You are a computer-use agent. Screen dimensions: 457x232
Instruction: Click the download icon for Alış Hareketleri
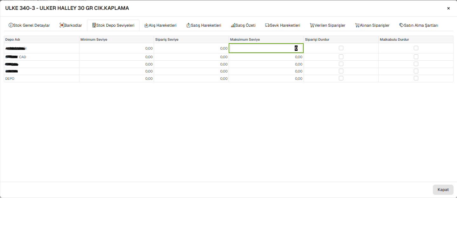[x=146, y=25]
